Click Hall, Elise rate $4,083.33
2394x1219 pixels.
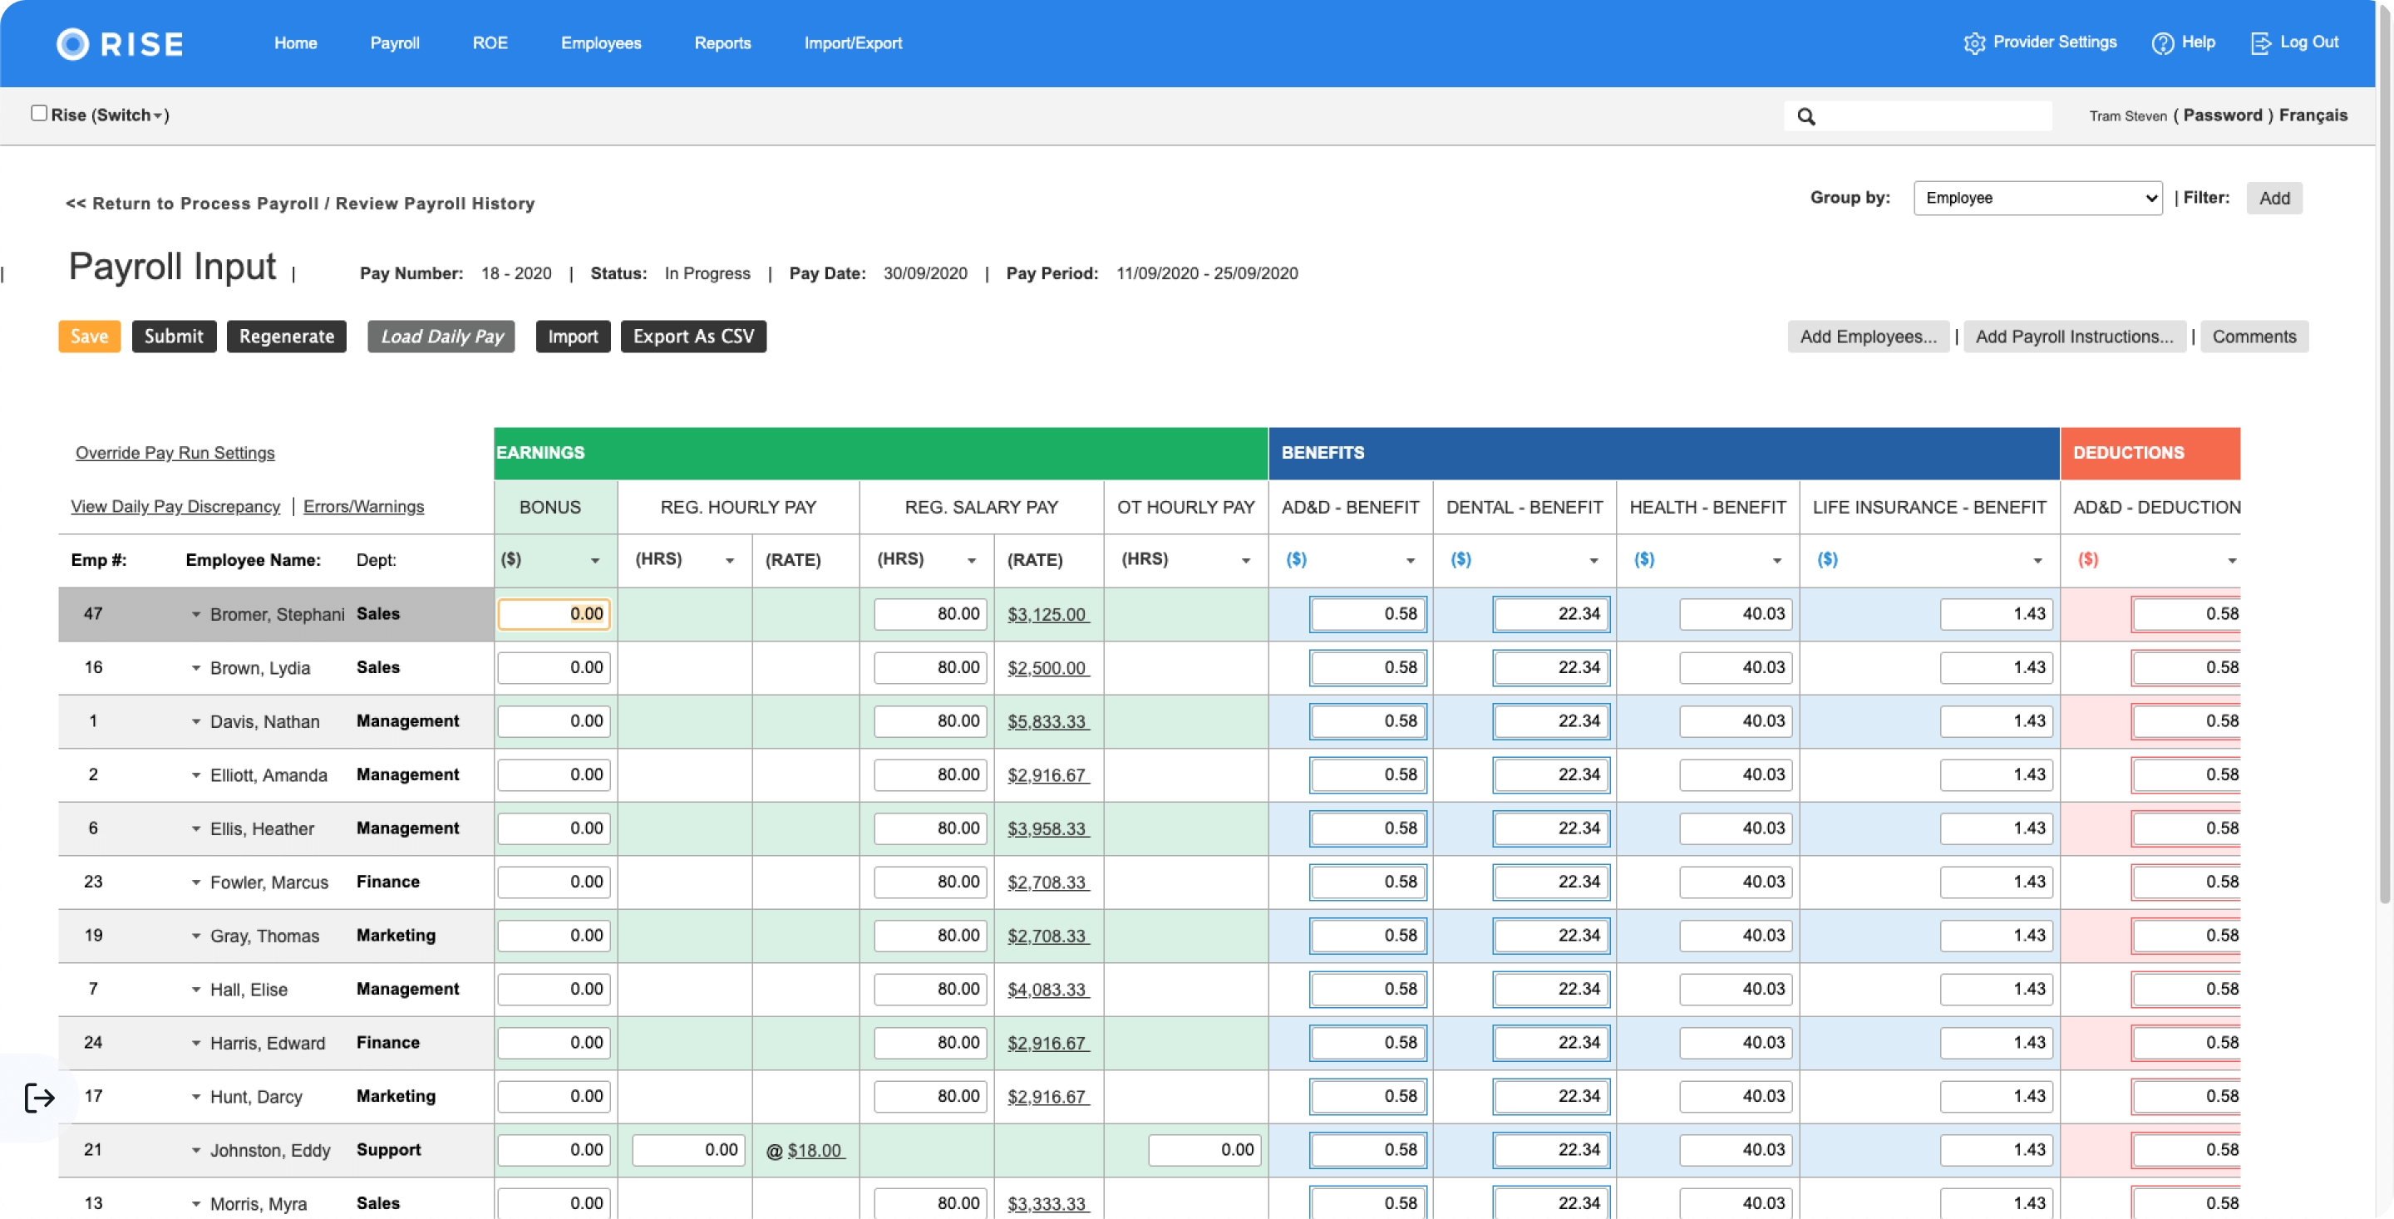coord(1048,990)
